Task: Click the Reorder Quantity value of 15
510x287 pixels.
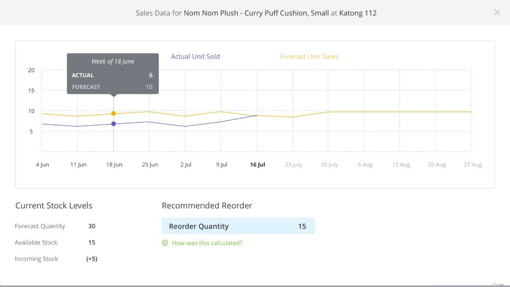Action: coord(302,226)
